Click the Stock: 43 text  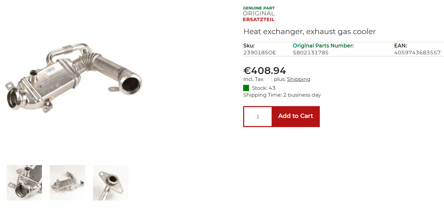coord(263,88)
